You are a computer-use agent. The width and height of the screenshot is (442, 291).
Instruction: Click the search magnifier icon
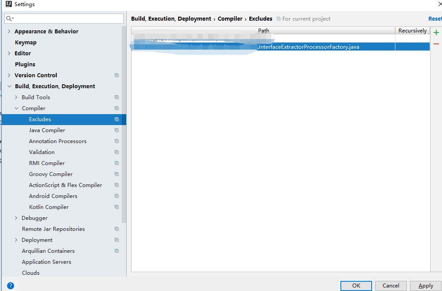(x=10, y=18)
